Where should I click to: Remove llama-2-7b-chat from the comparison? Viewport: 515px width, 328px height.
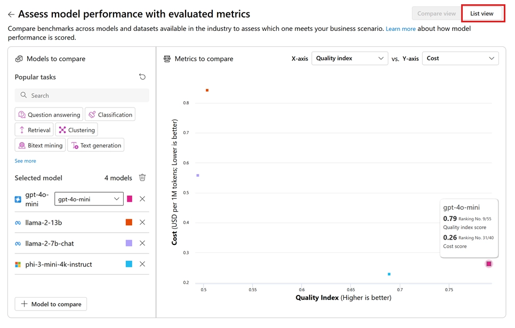coord(142,243)
